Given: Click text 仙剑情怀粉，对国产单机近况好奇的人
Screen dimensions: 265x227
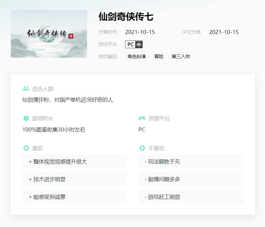Looking at the screenshot, I should pos(67,100).
